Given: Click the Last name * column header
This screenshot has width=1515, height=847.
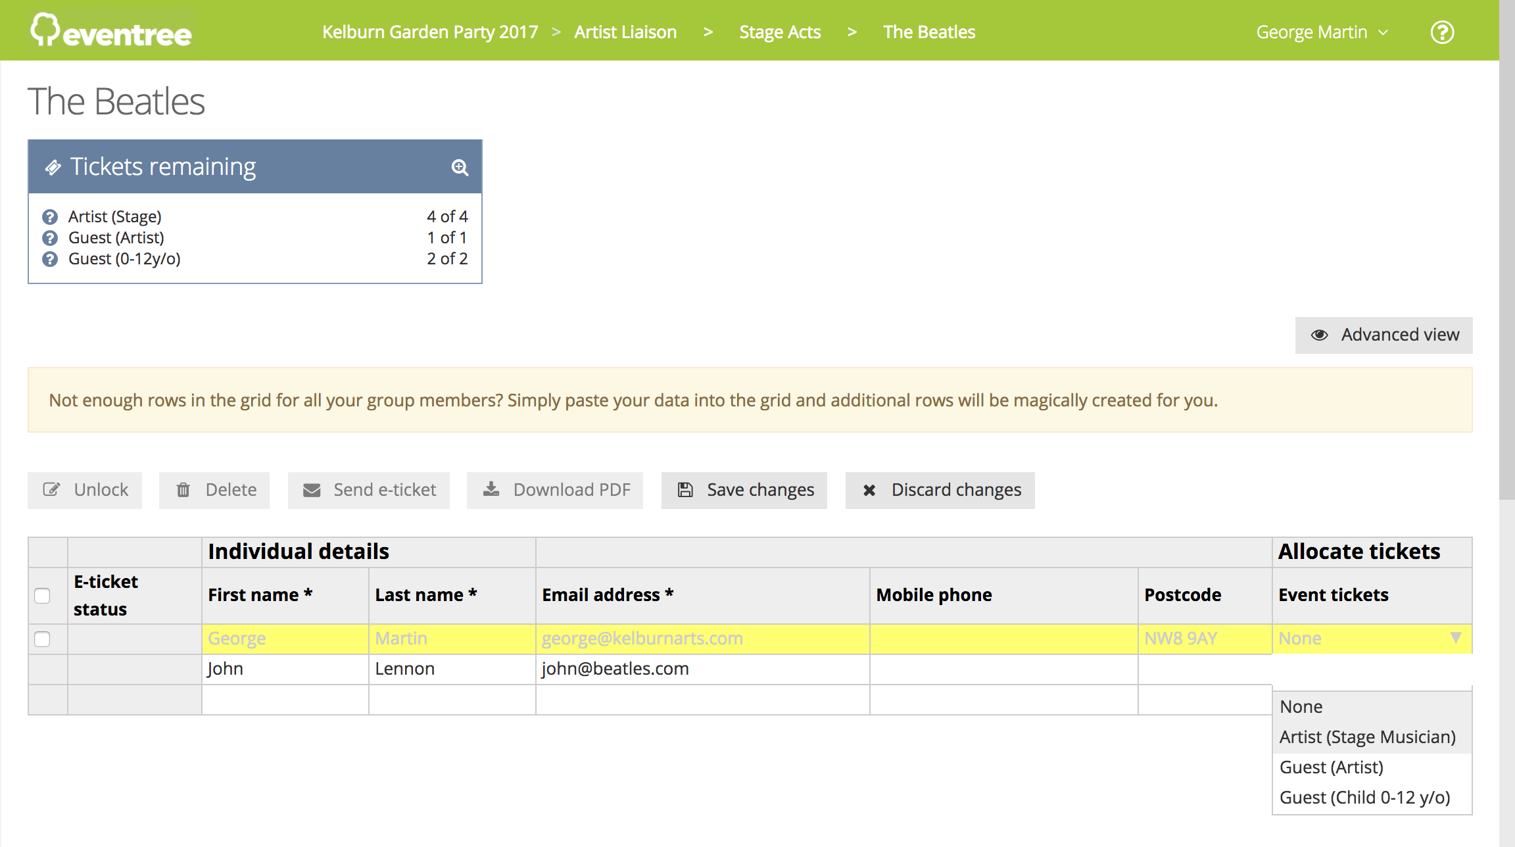Looking at the screenshot, I should (x=452, y=596).
